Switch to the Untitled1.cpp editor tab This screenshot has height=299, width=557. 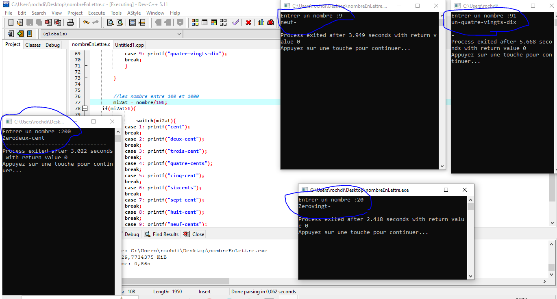[129, 45]
